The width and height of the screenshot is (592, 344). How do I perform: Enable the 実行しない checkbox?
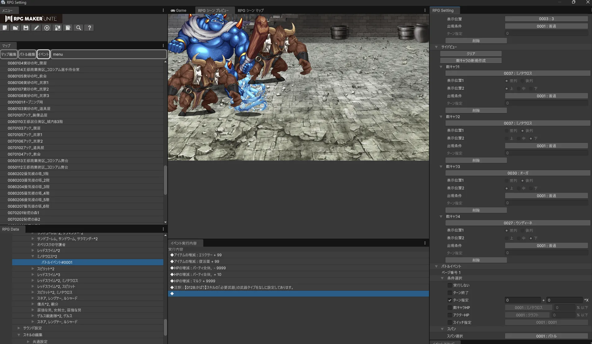[450, 285]
